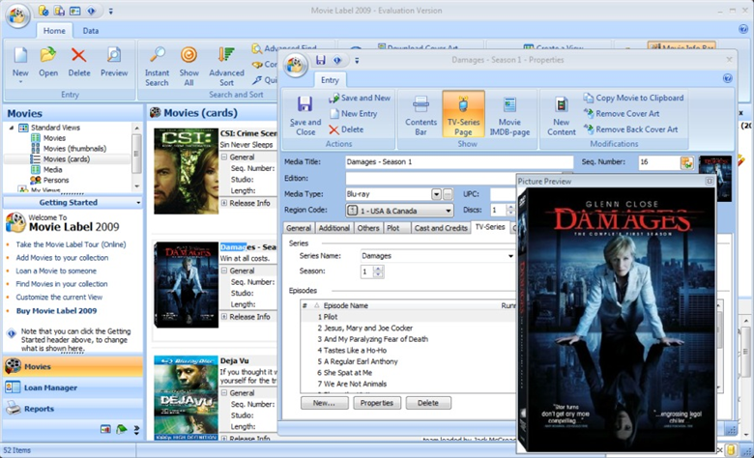Open the Region Code dropdown
The height and width of the screenshot is (458, 754).
point(448,210)
